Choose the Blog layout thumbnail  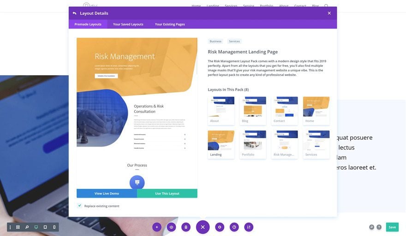[253, 111]
